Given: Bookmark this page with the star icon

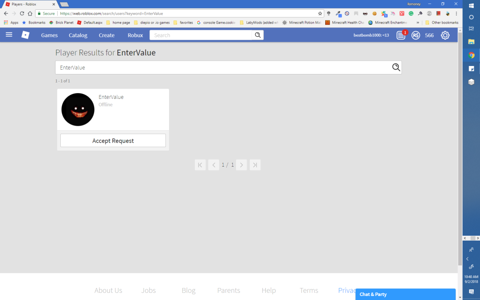Looking at the screenshot, I should pos(320,13).
